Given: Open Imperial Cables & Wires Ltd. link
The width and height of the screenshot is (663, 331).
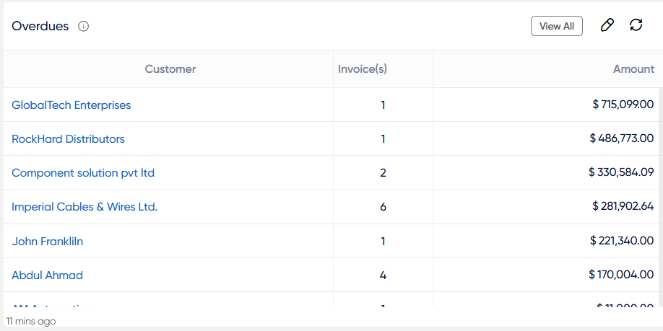Looking at the screenshot, I should (84, 207).
